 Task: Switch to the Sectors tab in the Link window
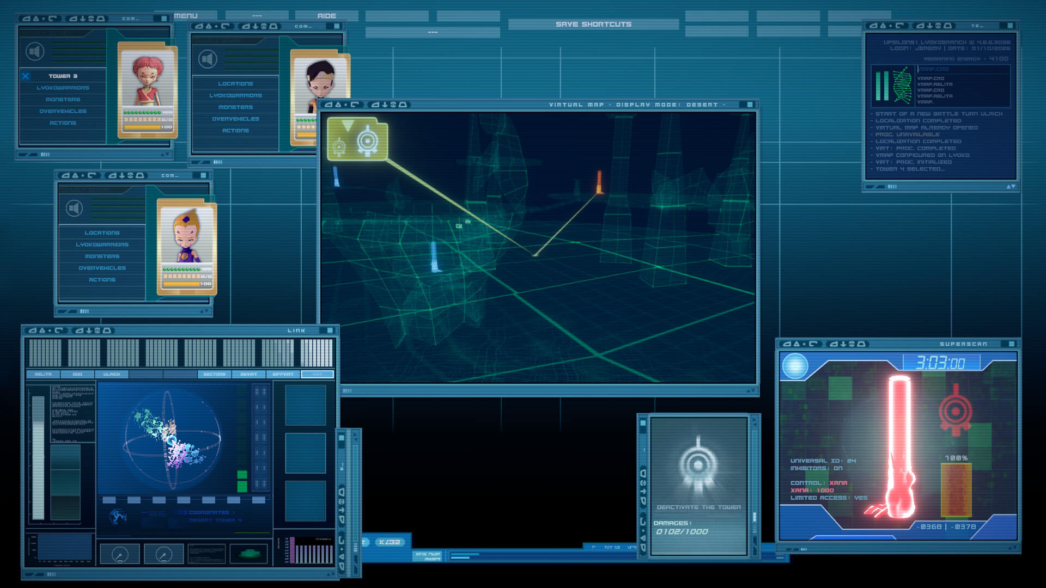(x=214, y=374)
